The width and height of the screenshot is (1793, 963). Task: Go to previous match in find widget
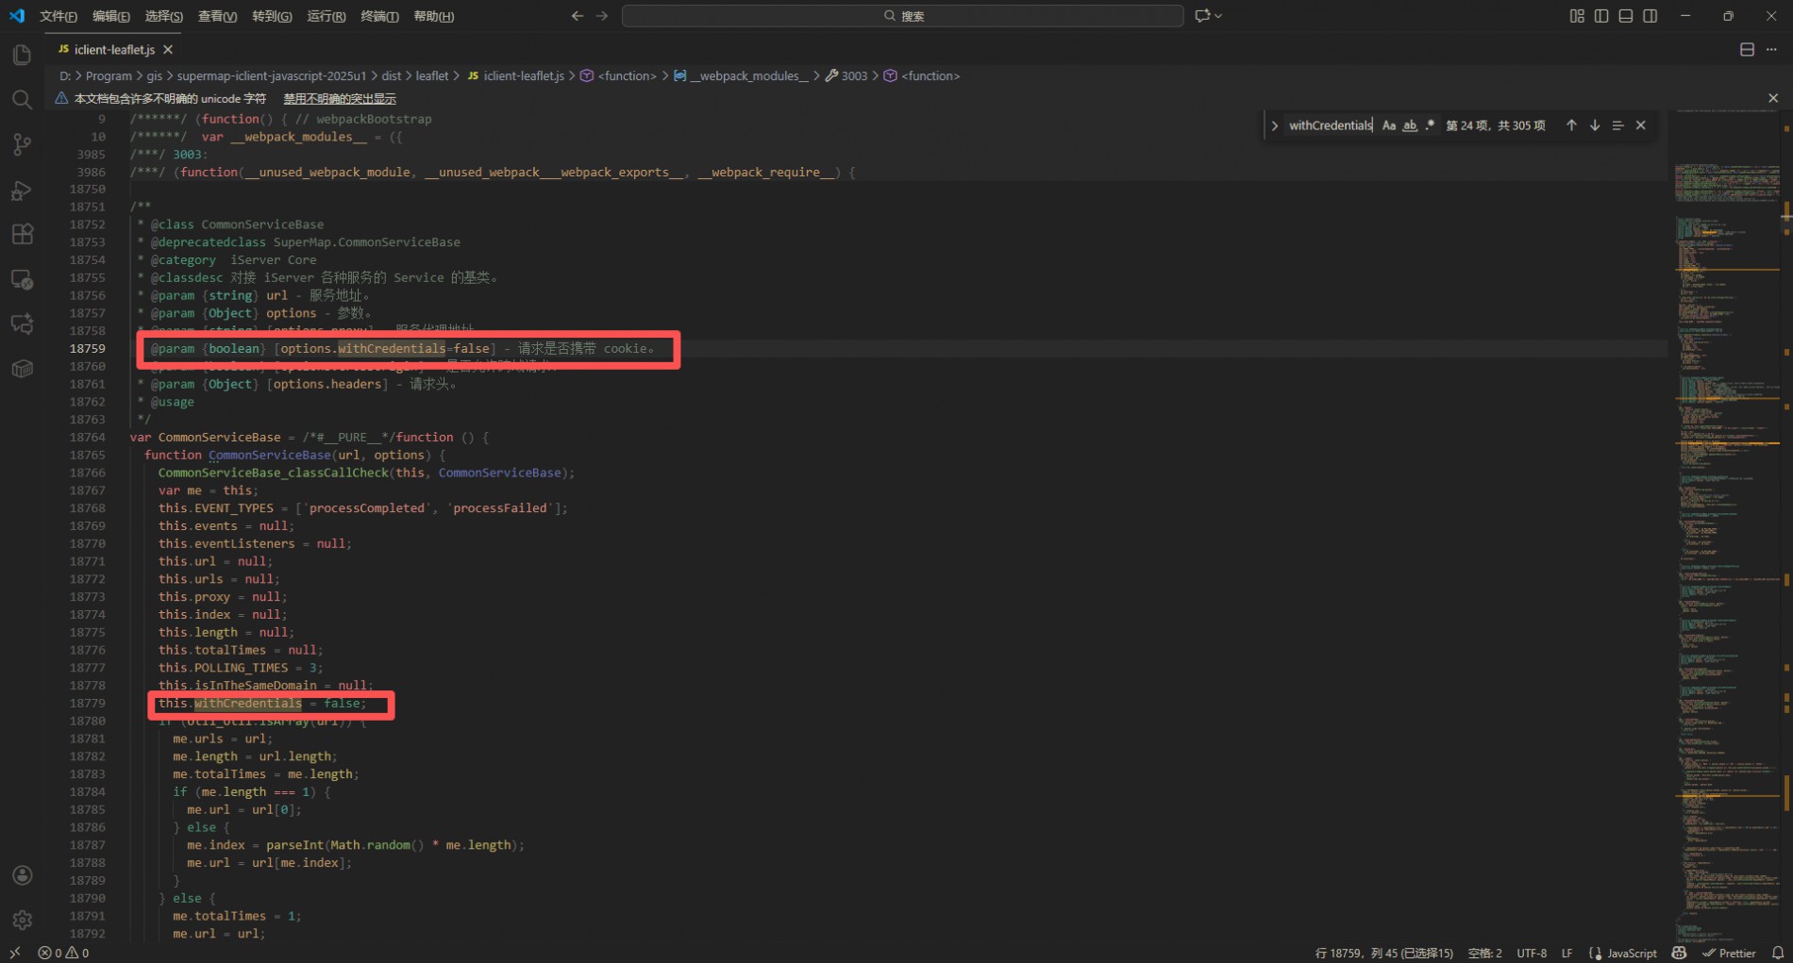point(1571,125)
